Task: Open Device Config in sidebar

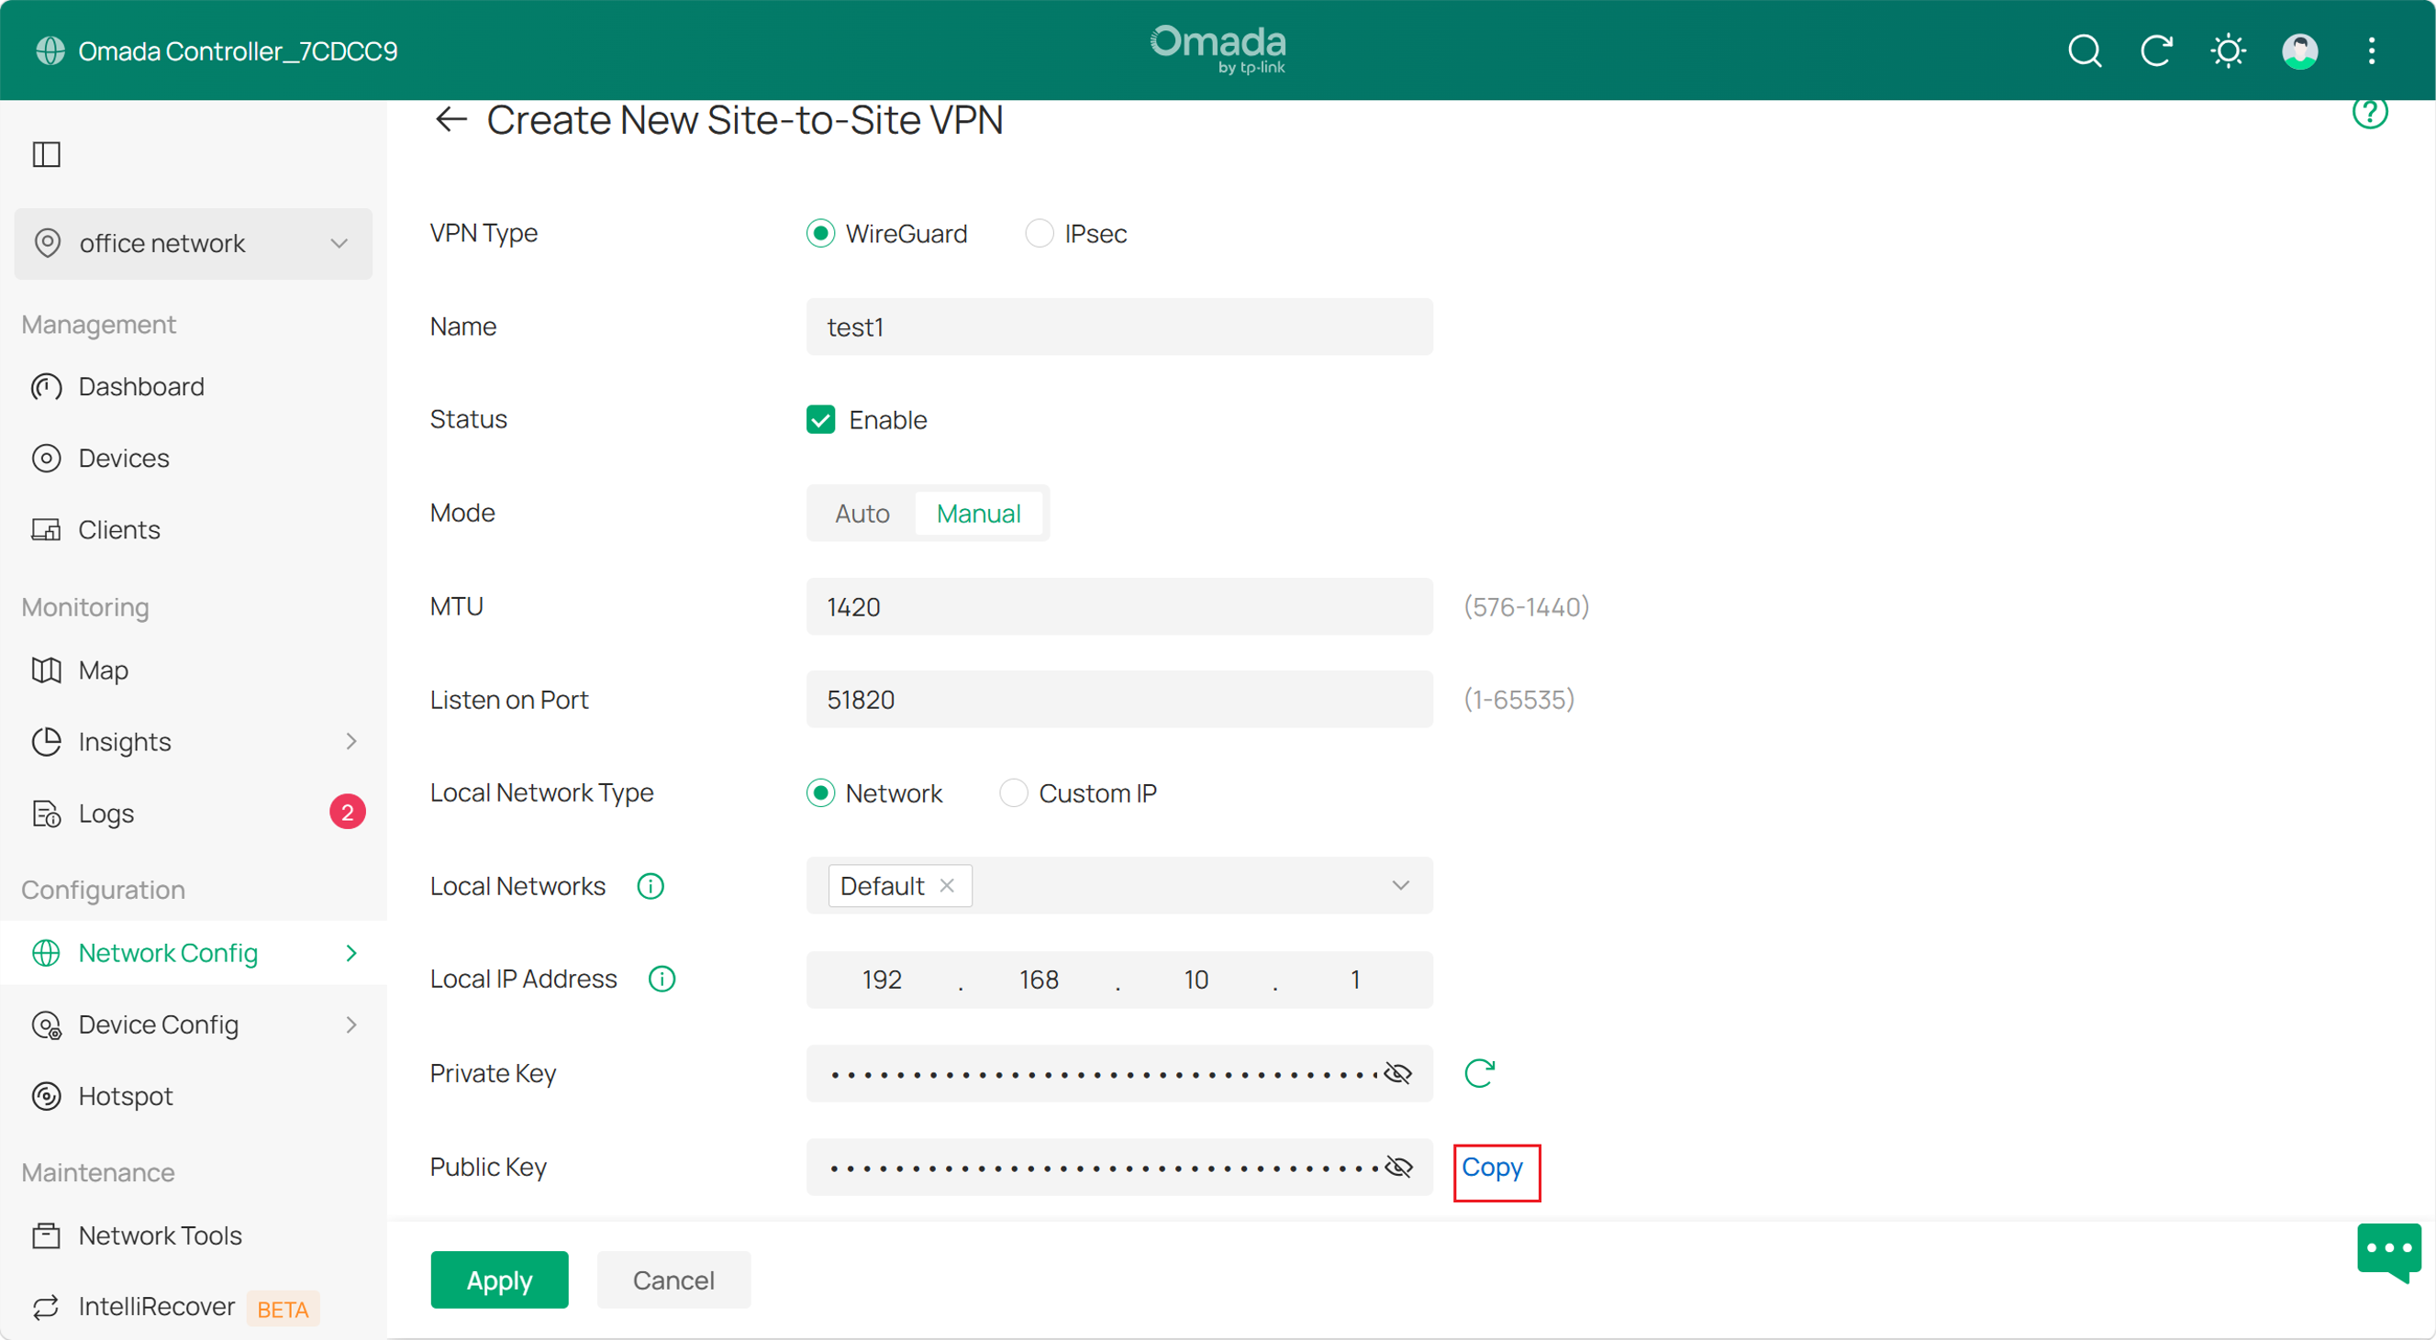Action: (x=158, y=1025)
